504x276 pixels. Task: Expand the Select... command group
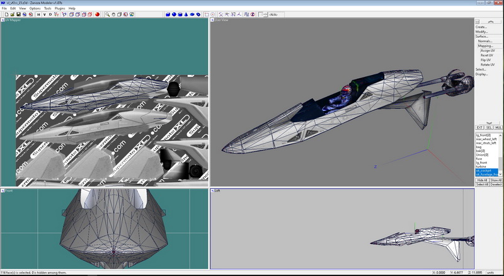[x=481, y=69]
